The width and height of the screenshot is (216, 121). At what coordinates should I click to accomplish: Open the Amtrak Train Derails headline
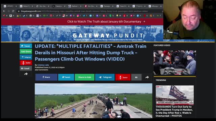tap(90, 52)
